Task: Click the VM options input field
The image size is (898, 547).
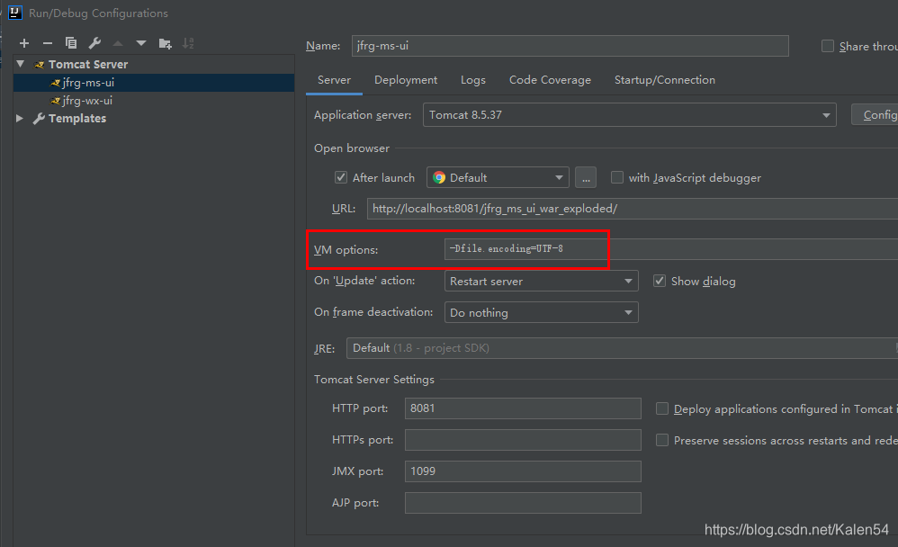Action: point(671,249)
